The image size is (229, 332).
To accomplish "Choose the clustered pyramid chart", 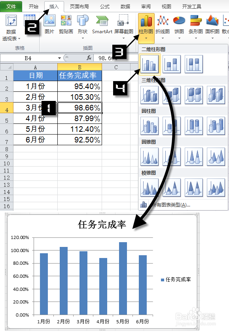I will click(150, 188).
